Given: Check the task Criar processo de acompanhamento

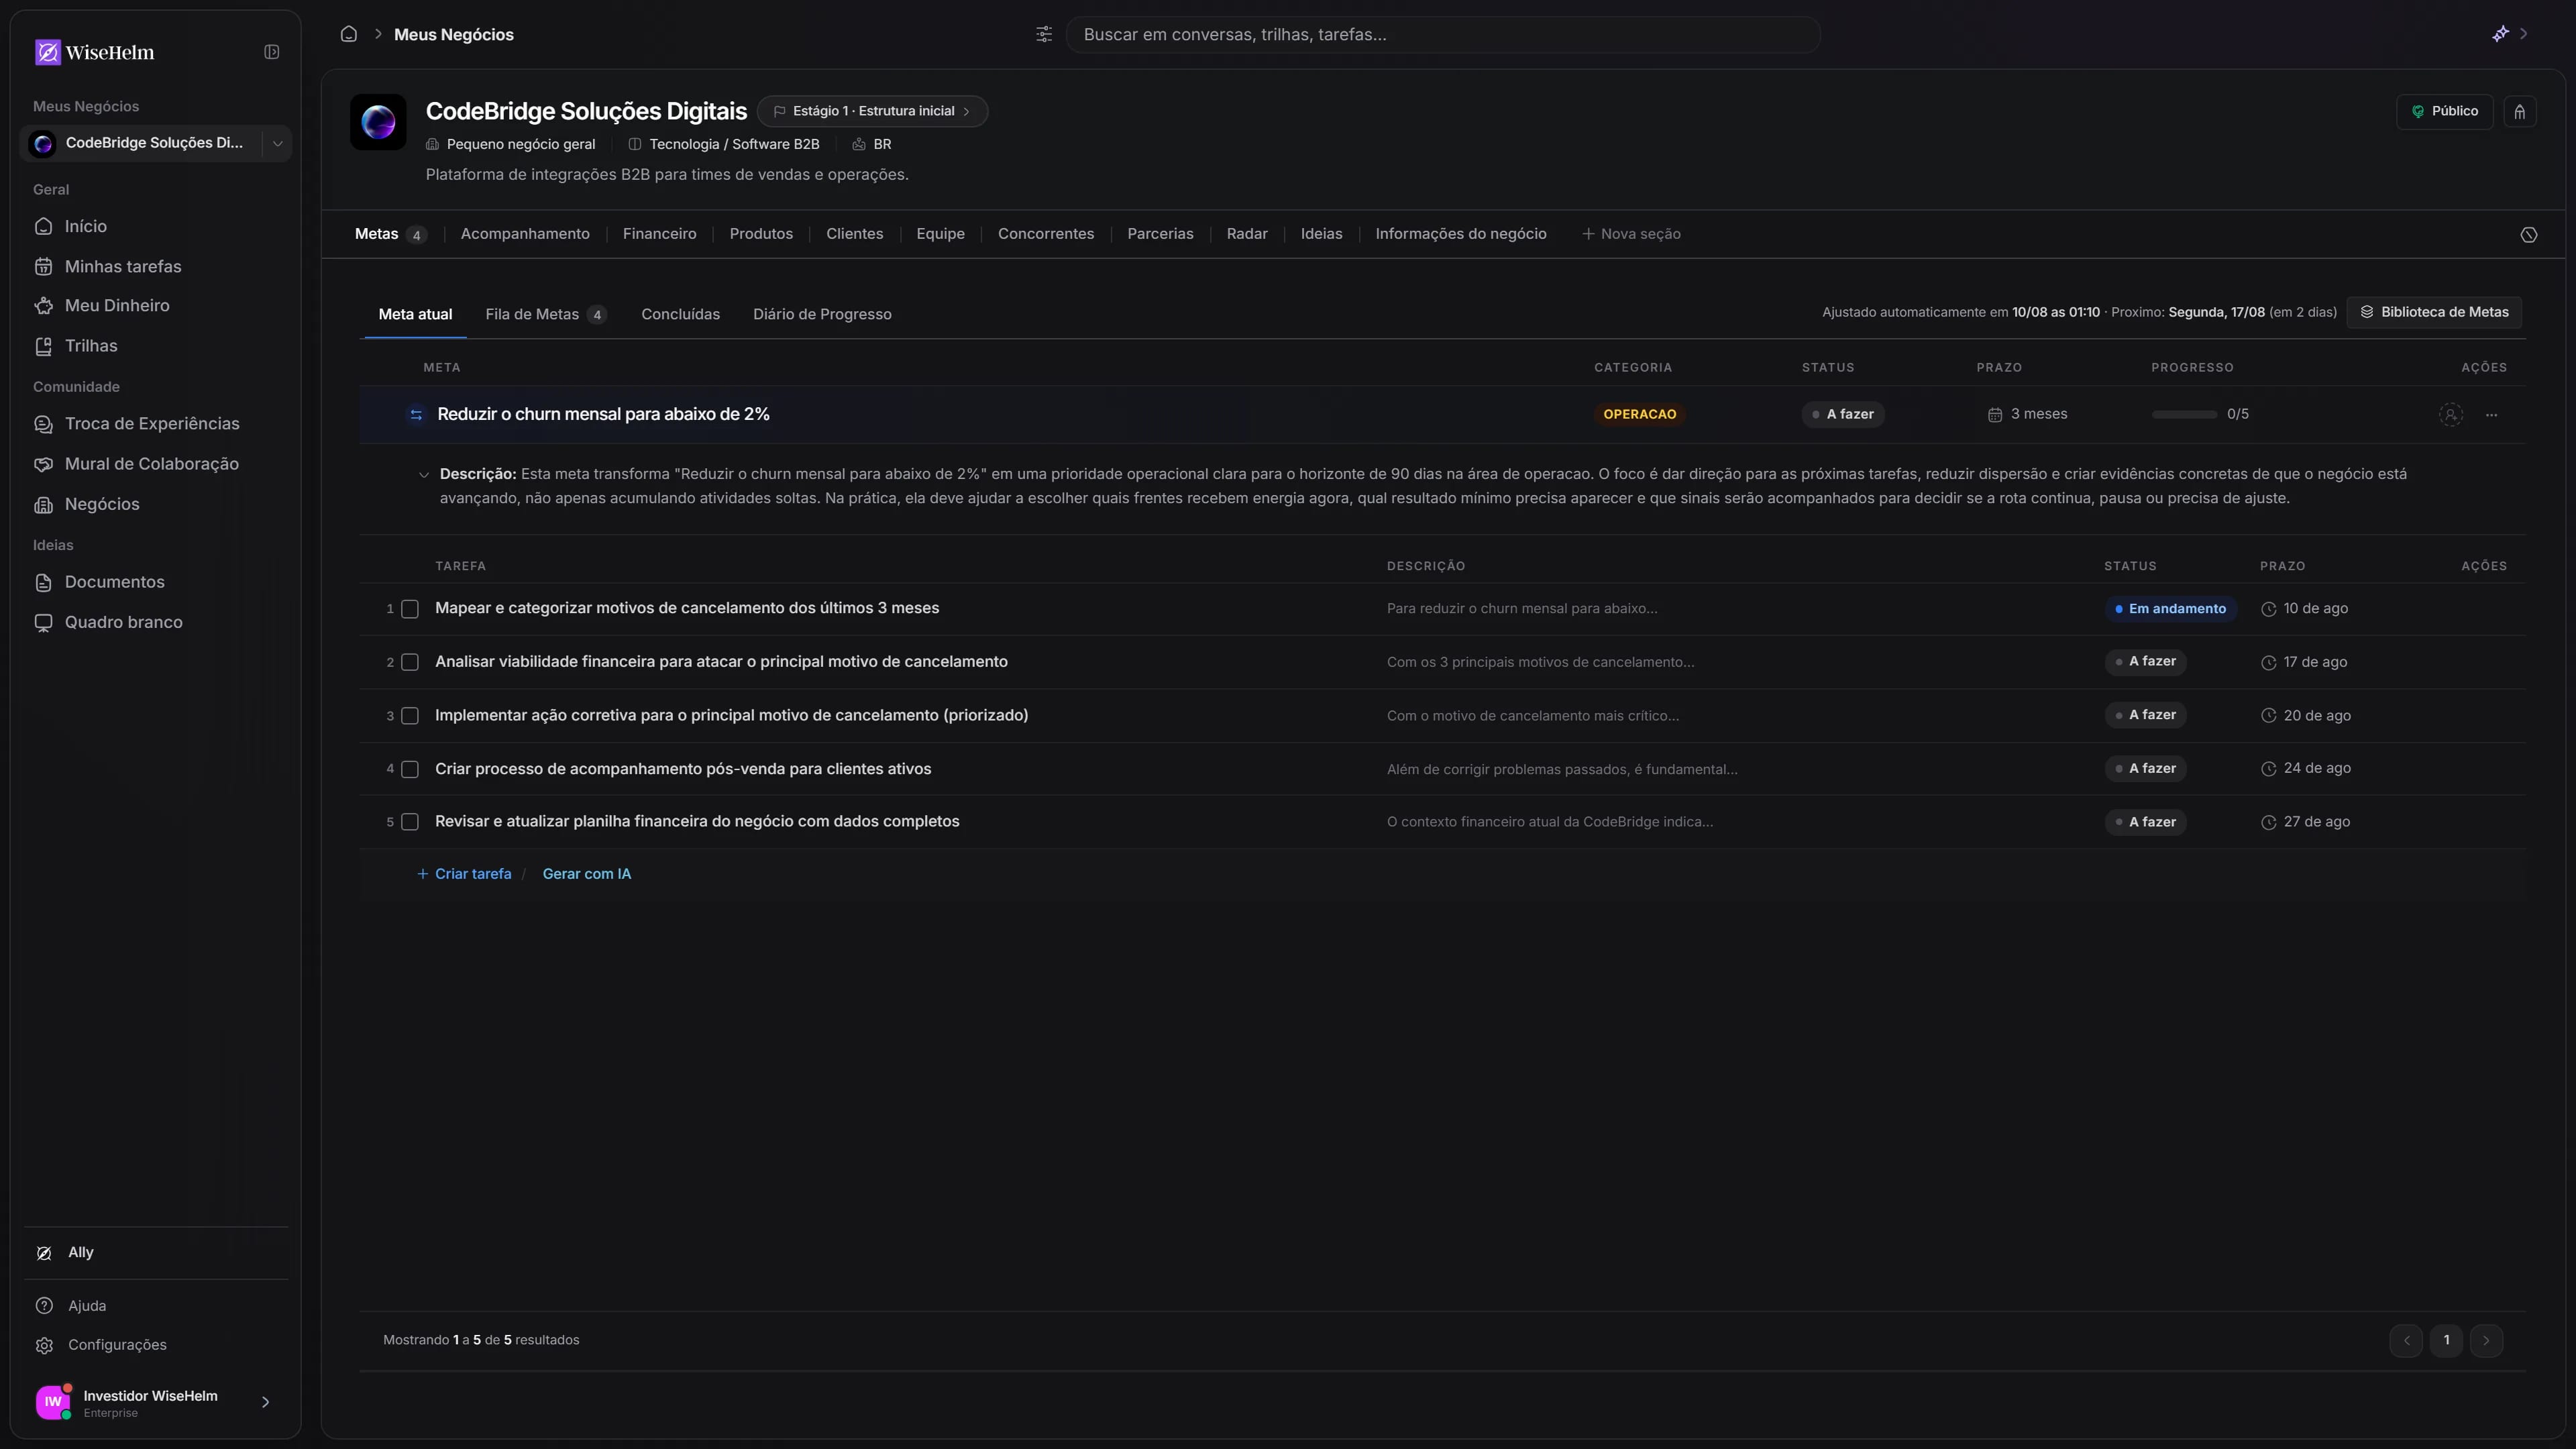Looking at the screenshot, I should [x=410, y=769].
